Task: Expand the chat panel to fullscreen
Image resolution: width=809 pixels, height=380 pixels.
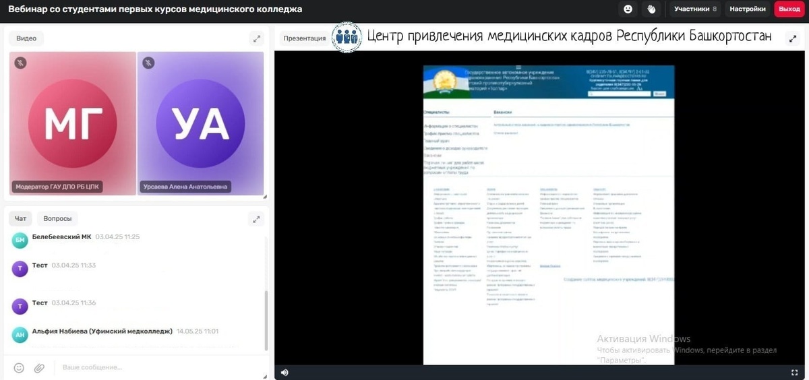Action: pos(256,219)
